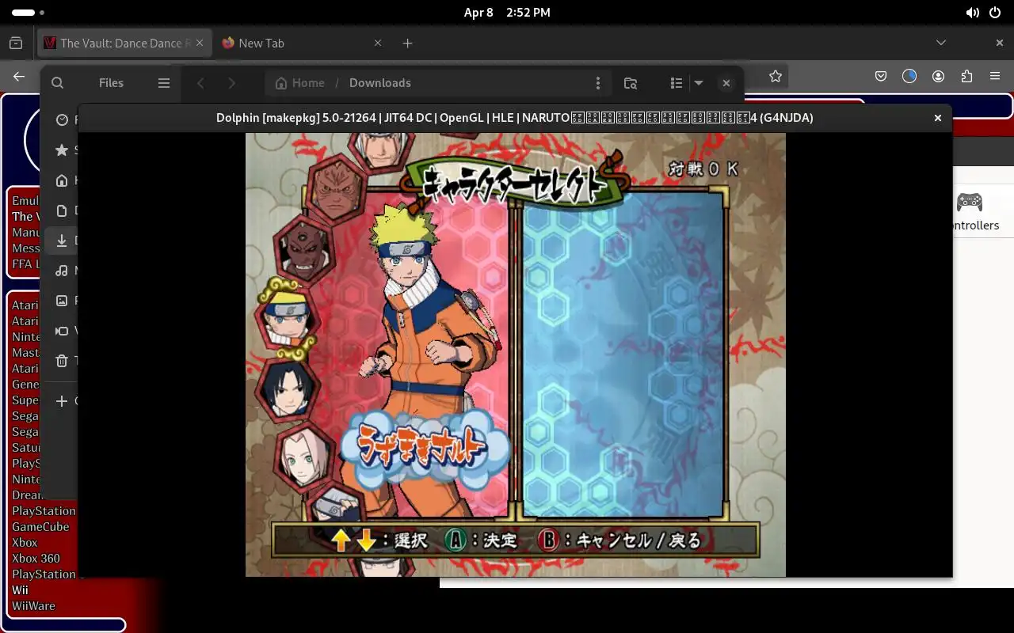Click the power icon in top bar
The width and height of the screenshot is (1014, 633).
click(x=997, y=13)
